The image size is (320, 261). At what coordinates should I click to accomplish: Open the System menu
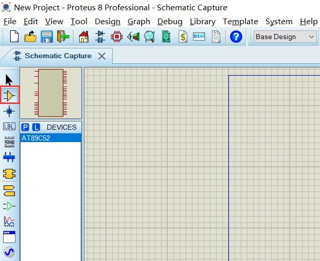[x=279, y=22]
